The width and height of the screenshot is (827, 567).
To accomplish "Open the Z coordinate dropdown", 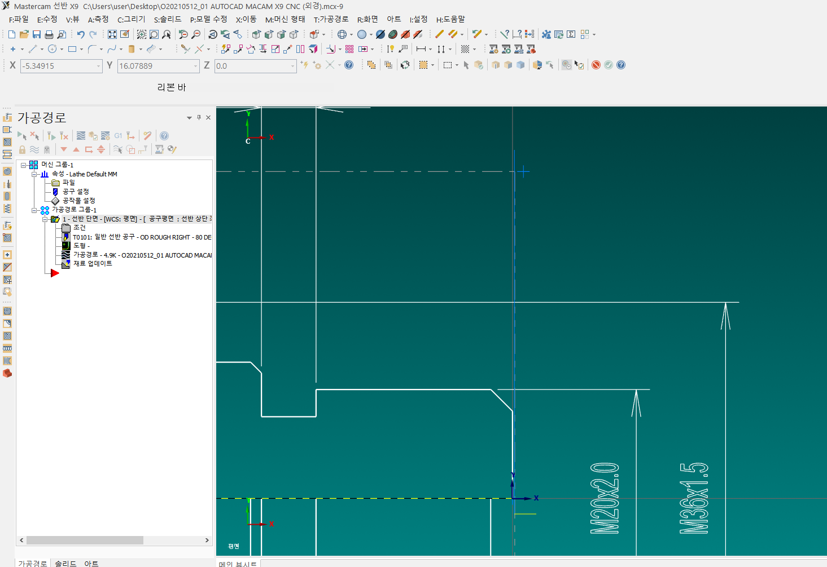I will [293, 66].
